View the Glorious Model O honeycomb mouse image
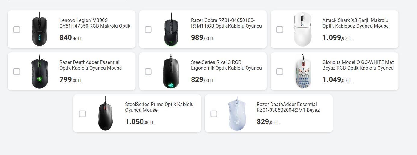 302,71
